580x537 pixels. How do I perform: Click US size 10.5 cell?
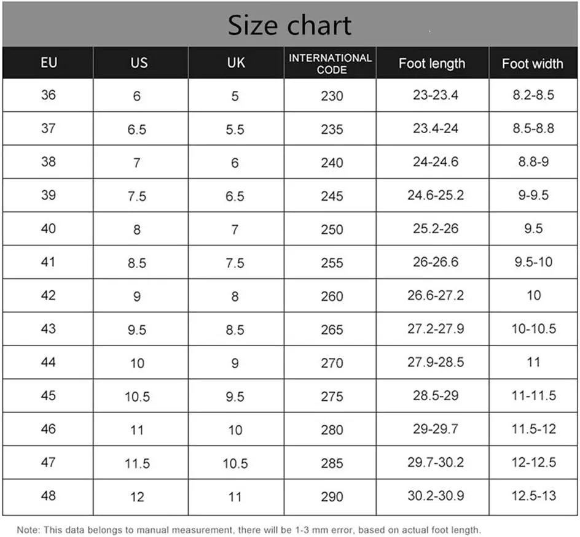click(x=141, y=396)
